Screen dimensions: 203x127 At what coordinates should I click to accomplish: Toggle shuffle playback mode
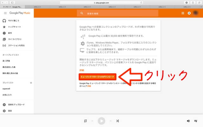tap(117, 121)
